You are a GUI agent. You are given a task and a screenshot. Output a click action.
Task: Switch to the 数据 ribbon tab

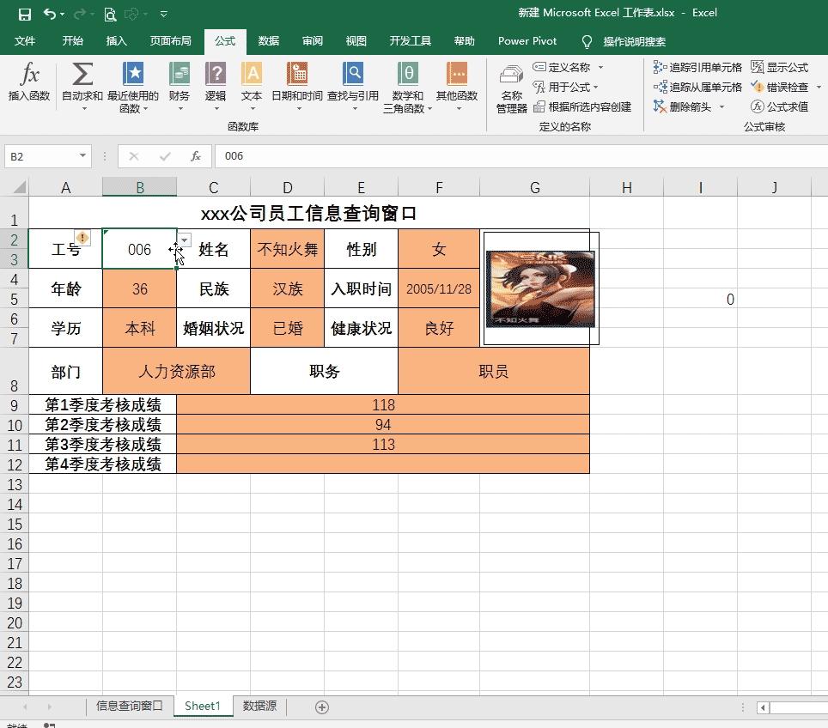(269, 40)
